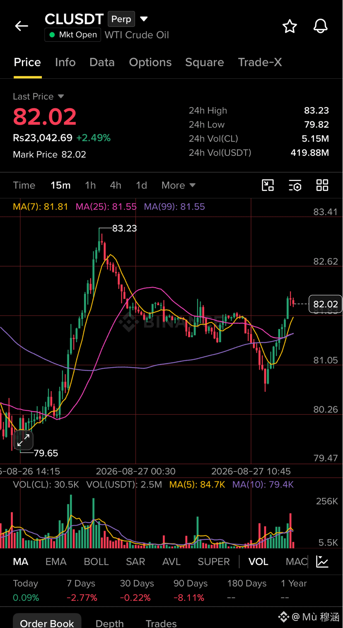The height and width of the screenshot is (628, 343).
Task: Tap the 7 Days -2.77% performance
Action: 82,590
